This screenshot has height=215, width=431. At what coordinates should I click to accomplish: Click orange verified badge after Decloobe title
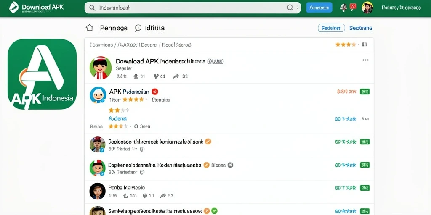pos(208,142)
